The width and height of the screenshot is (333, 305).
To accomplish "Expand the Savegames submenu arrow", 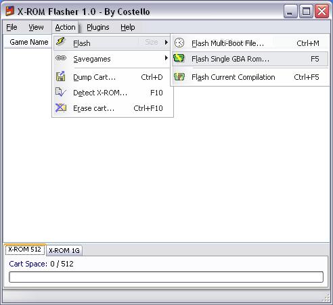I will point(166,58).
